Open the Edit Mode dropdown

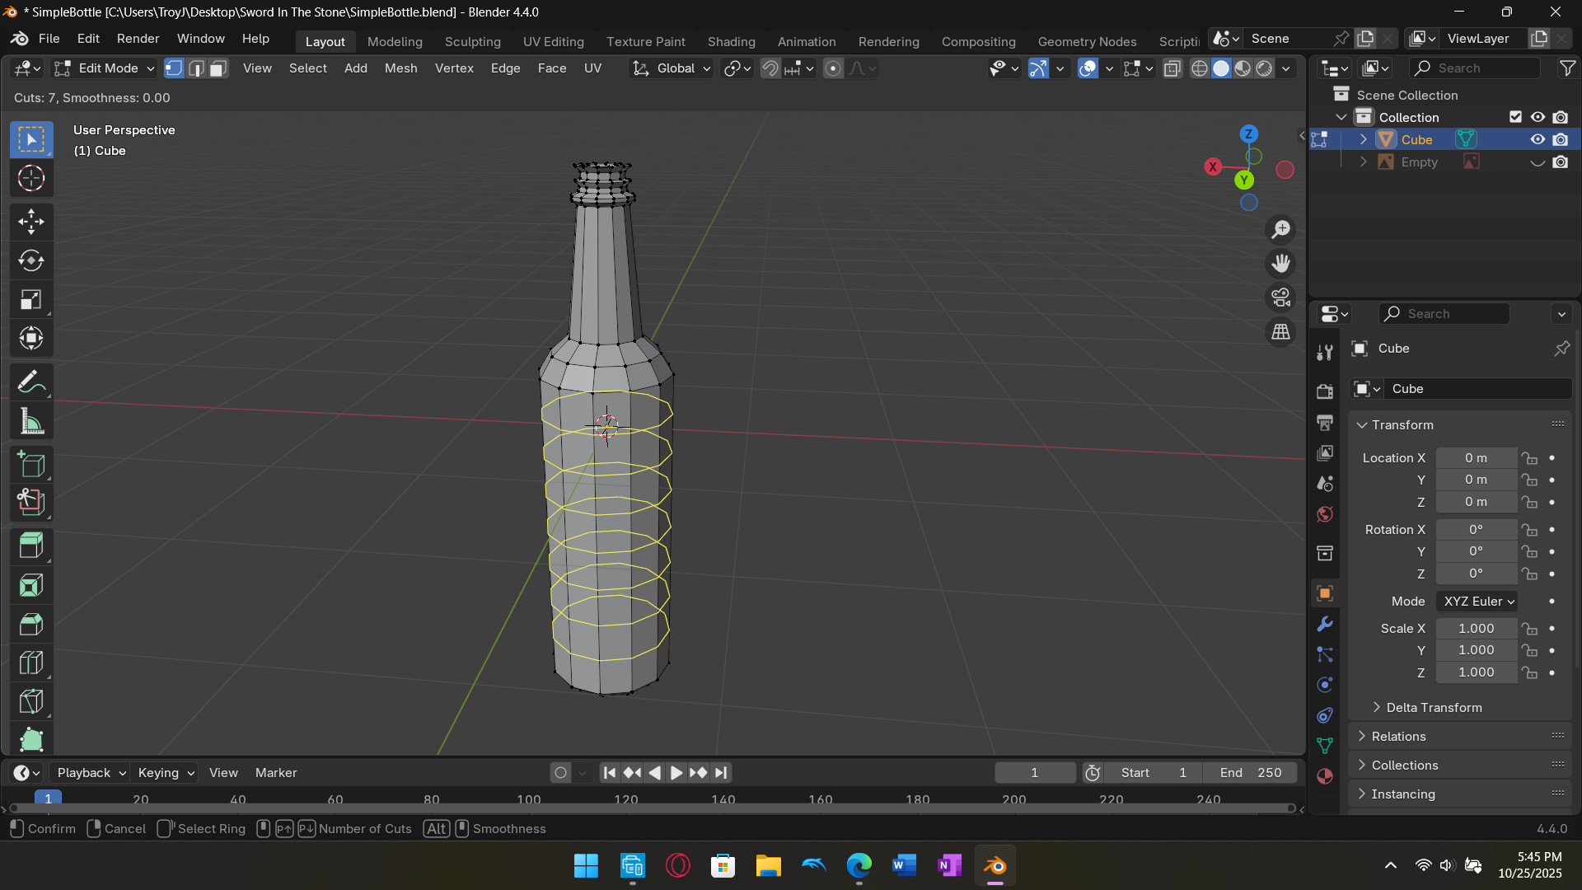pyautogui.click(x=104, y=68)
